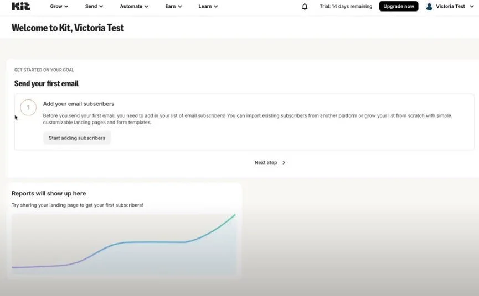Click the 'Send your first email' heading

(47, 83)
